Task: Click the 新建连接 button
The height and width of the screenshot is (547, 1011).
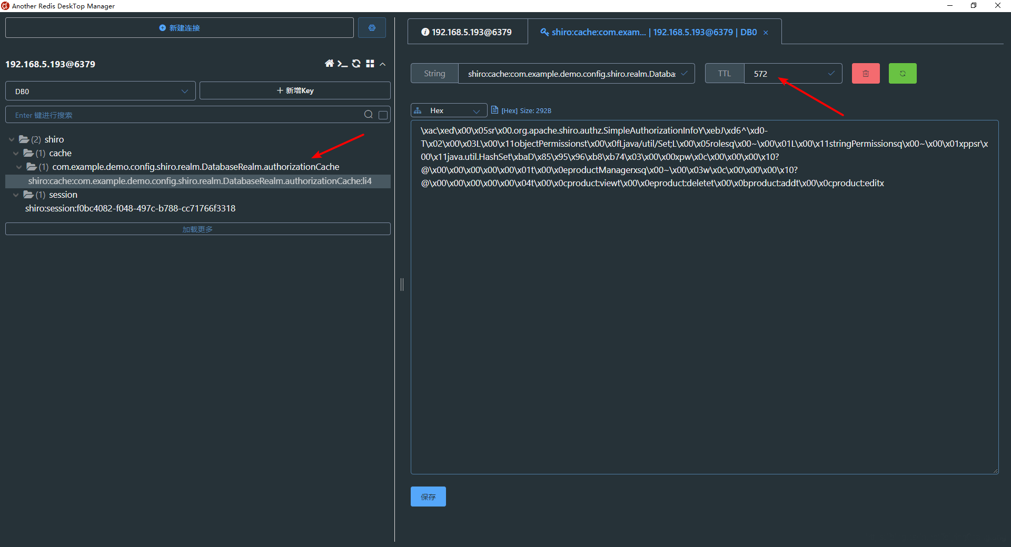Action: point(180,28)
